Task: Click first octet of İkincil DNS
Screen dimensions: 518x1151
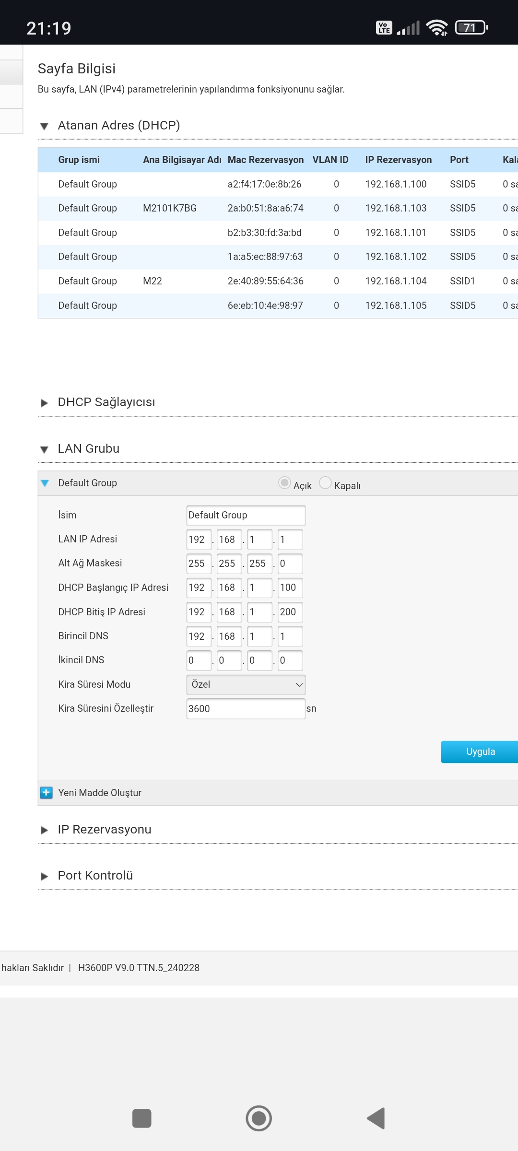Action: (199, 660)
